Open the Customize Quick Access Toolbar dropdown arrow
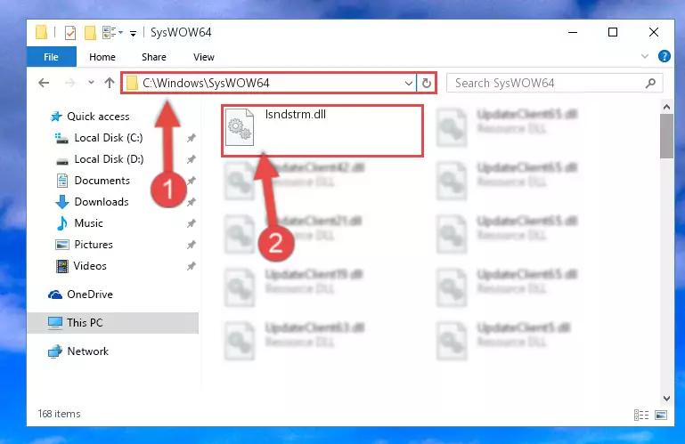Viewport: 685px width, 444px height. [x=134, y=33]
